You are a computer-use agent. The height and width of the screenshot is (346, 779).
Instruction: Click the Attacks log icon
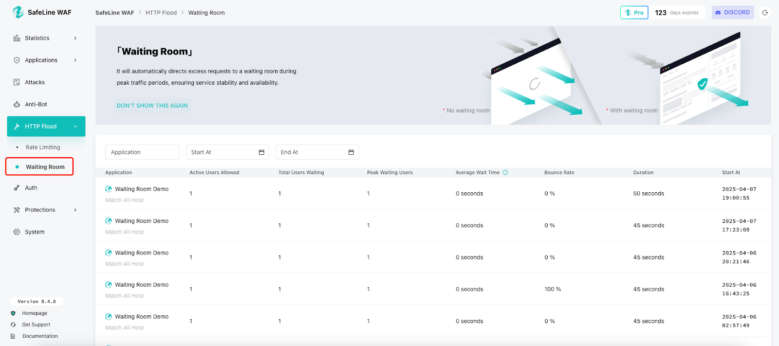[17, 82]
